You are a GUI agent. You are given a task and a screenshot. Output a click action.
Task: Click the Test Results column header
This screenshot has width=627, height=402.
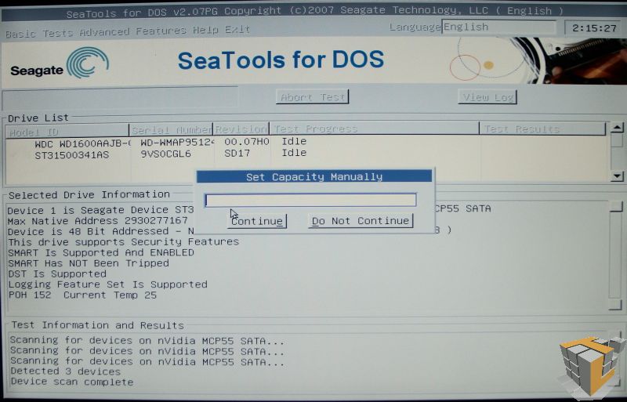point(542,129)
